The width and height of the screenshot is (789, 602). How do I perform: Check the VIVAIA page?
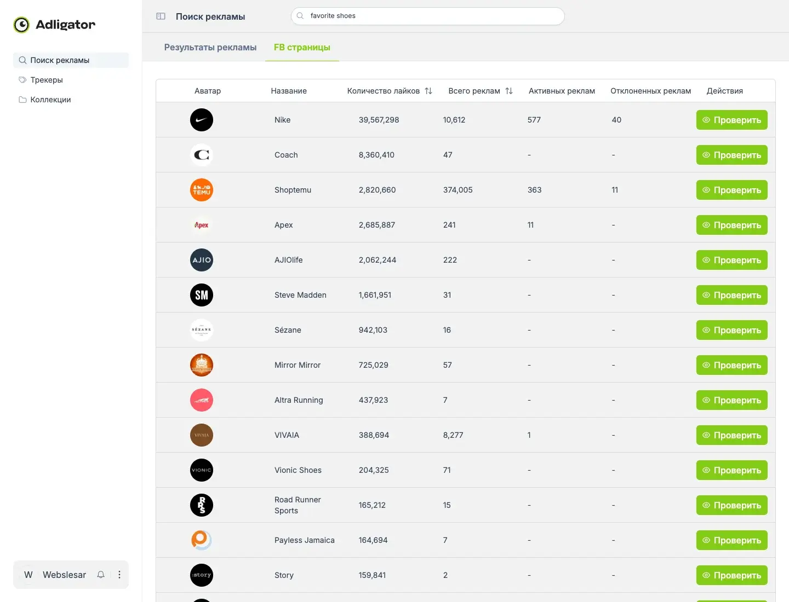click(732, 435)
